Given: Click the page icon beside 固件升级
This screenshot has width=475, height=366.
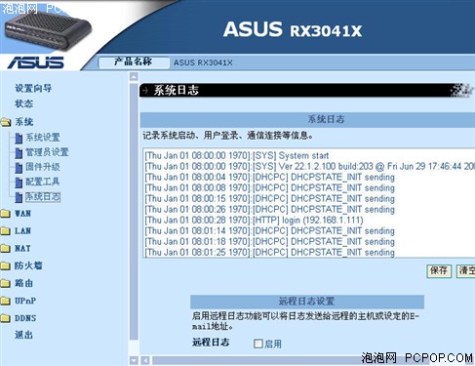Looking at the screenshot, I should coord(19,168).
